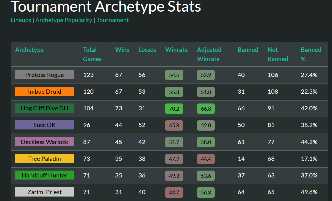Click the 53.6 adjusted winrate badge

(206, 176)
